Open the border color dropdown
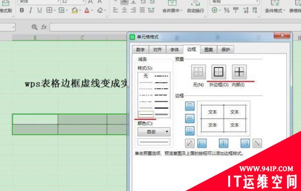The image size is (301, 191). click(x=154, y=132)
